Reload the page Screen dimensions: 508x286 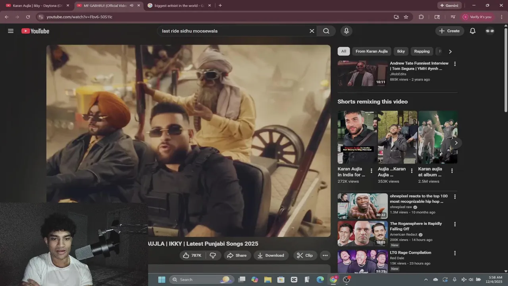click(28, 17)
